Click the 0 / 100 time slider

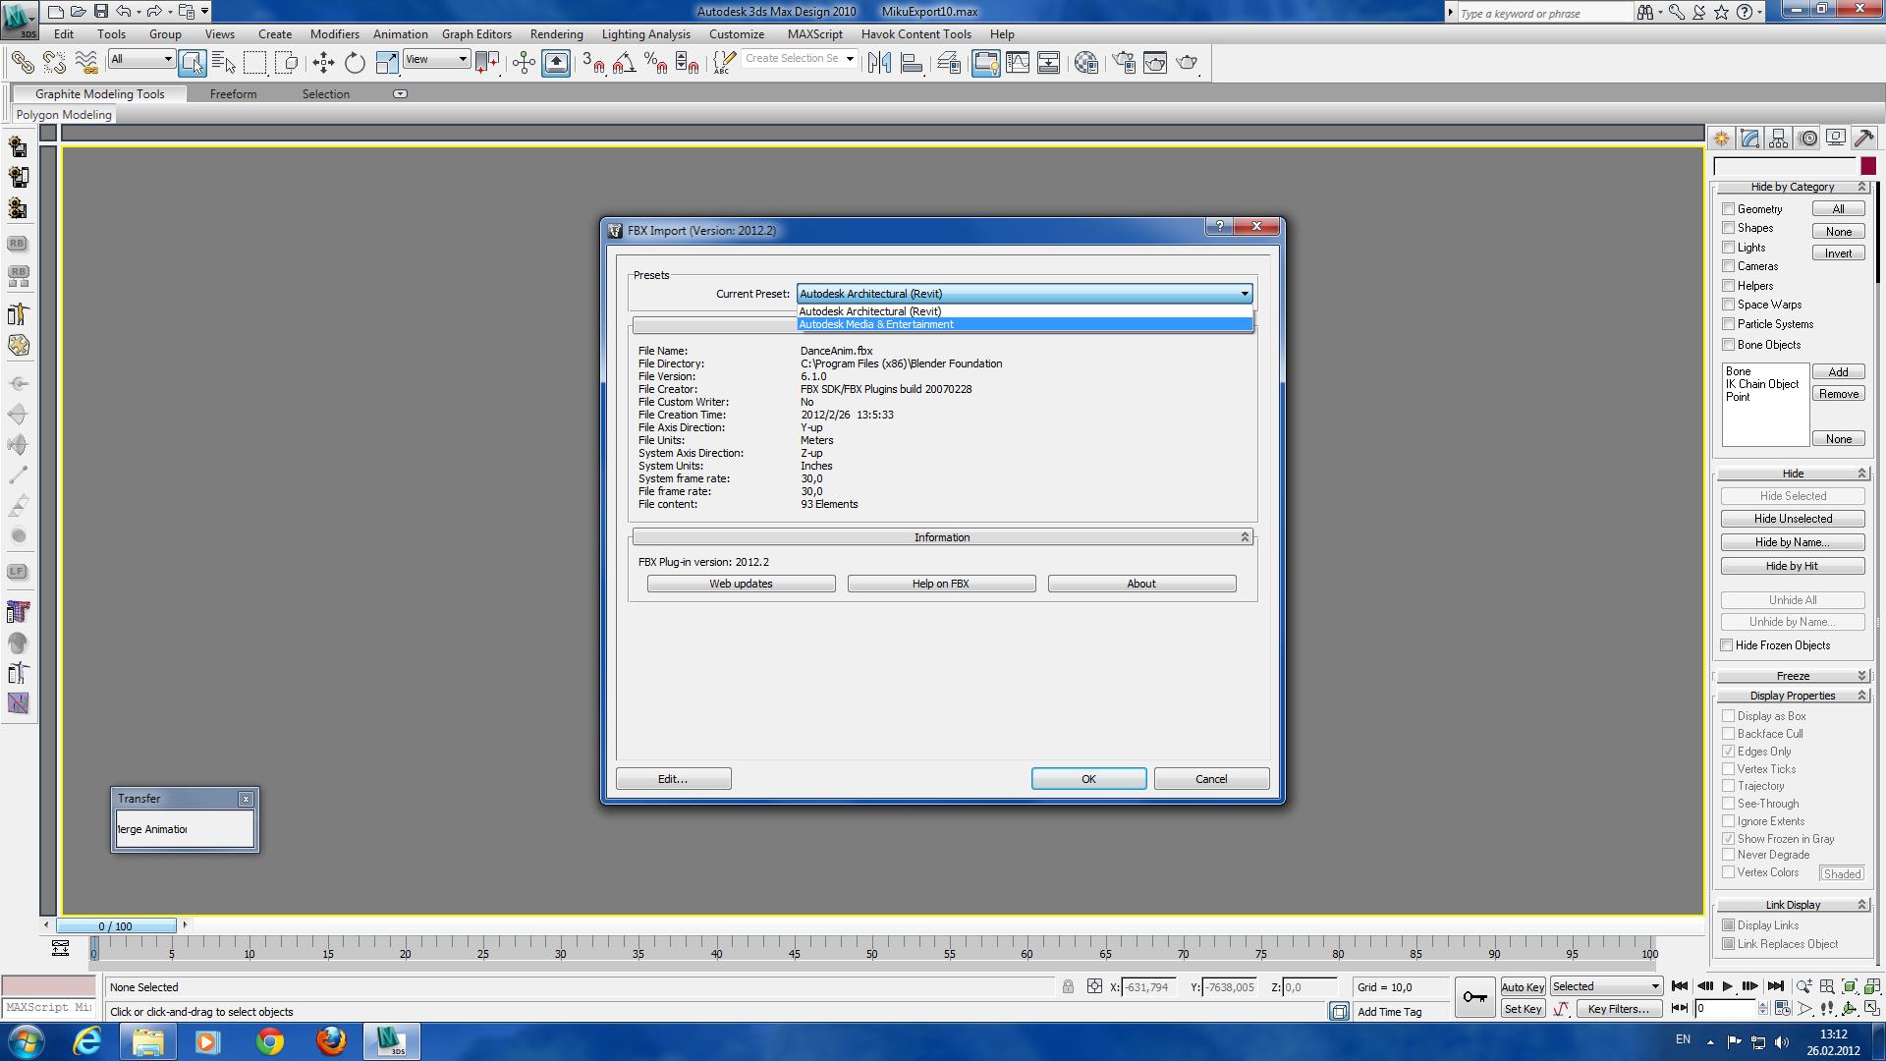pyautogui.click(x=116, y=925)
